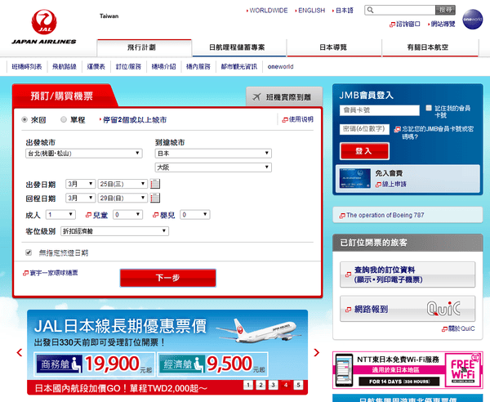Image resolution: width=490 pixels, height=402 pixels.
Task: Click the oneworld alliance globe icon
Action: point(473,19)
